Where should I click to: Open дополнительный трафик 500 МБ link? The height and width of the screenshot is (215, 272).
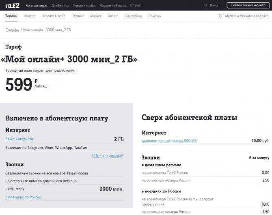click(x=169, y=141)
